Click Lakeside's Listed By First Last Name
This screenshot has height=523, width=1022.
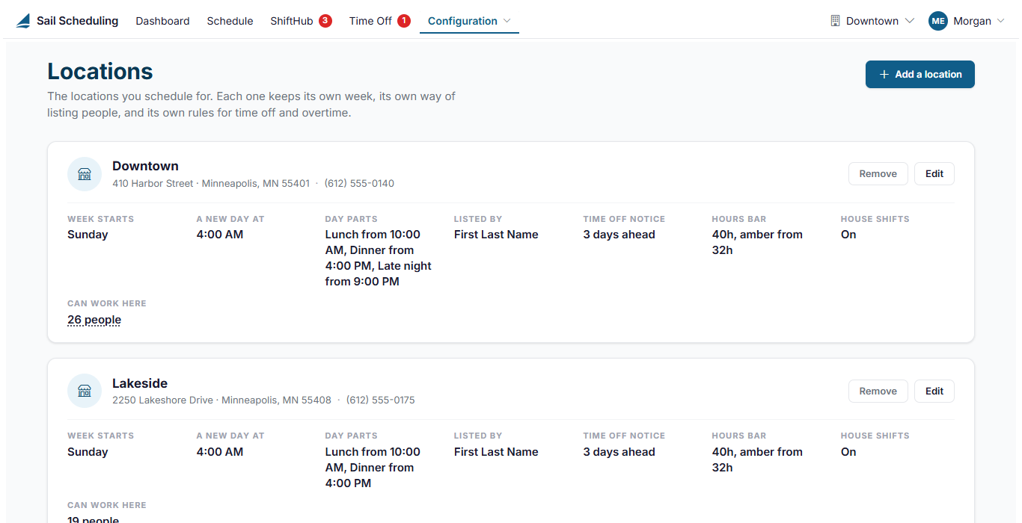(x=496, y=452)
